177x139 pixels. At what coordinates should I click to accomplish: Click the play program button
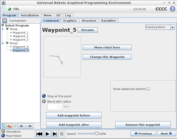click(47, 134)
